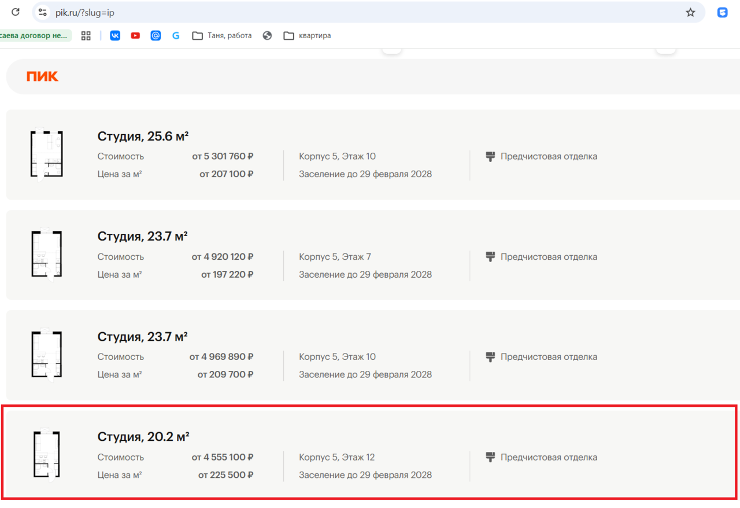Click paint roller icon on 20.2 м² studio
The height and width of the screenshot is (508, 740).
point(490,457)
